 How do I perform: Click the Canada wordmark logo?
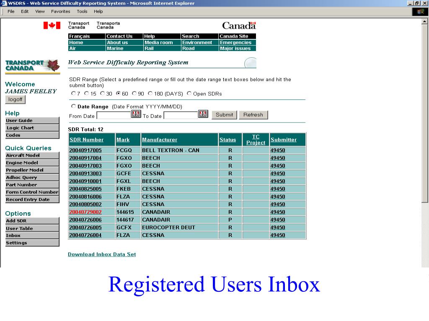point(239,25)
